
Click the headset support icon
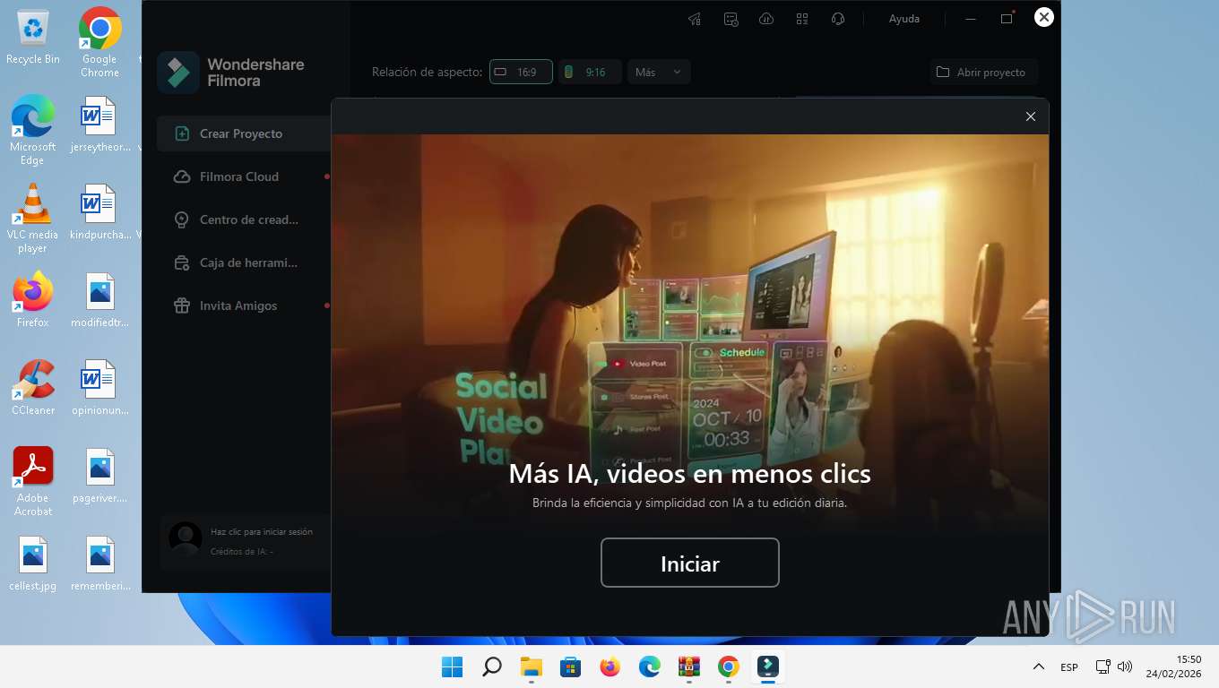click(838, 19)
